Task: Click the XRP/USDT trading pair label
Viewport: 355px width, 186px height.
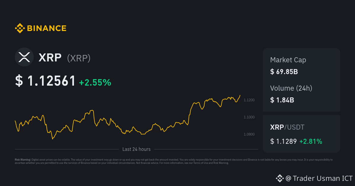Action: click(x=287, y=128)
